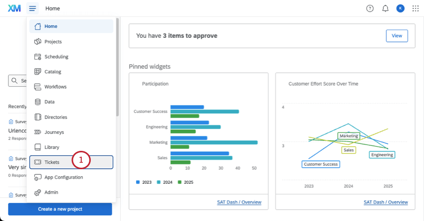The image size is (424, 221).
Task: Open the help question mark icon
Action: [x=370, y=8]
